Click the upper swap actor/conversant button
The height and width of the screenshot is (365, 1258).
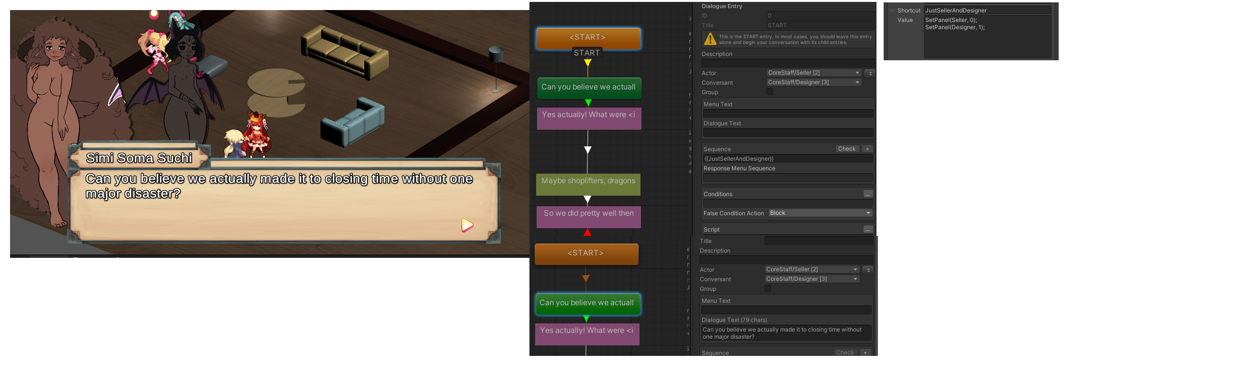pyautogui.click(x=869, y=73)
